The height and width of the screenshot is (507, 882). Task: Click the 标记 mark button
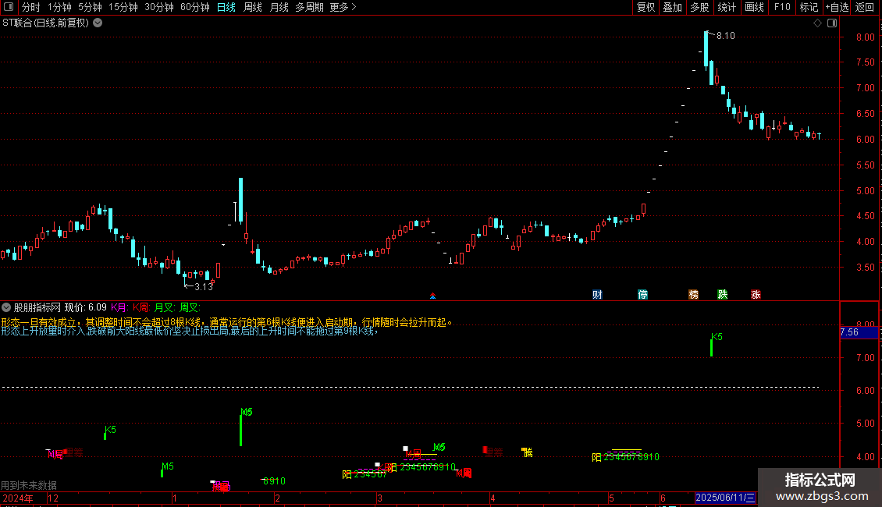809,7
